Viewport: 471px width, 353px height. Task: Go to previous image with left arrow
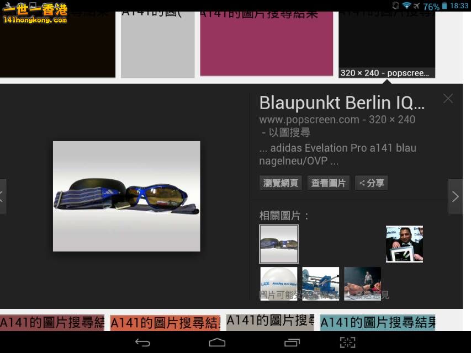pyautogui.click(x=3, y=196)
